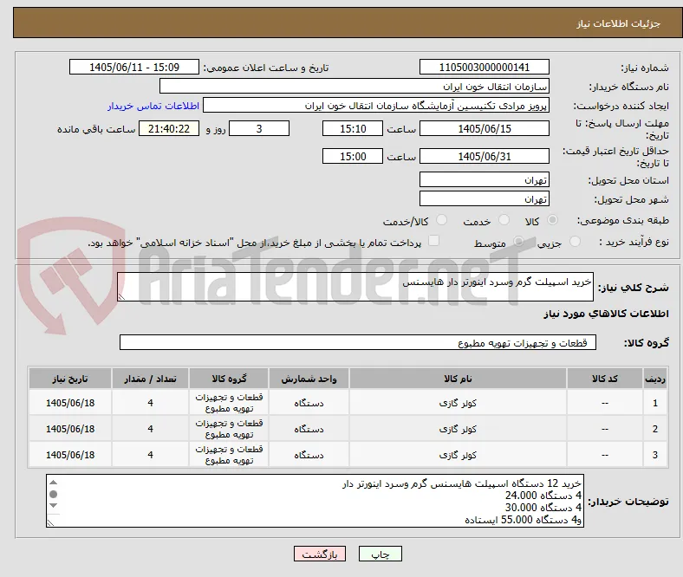Image resolution: width=683 pixels, height=577 pixels.
Task: Click the unit دستگاه in row 2
Action: click(x=309, y=429)
